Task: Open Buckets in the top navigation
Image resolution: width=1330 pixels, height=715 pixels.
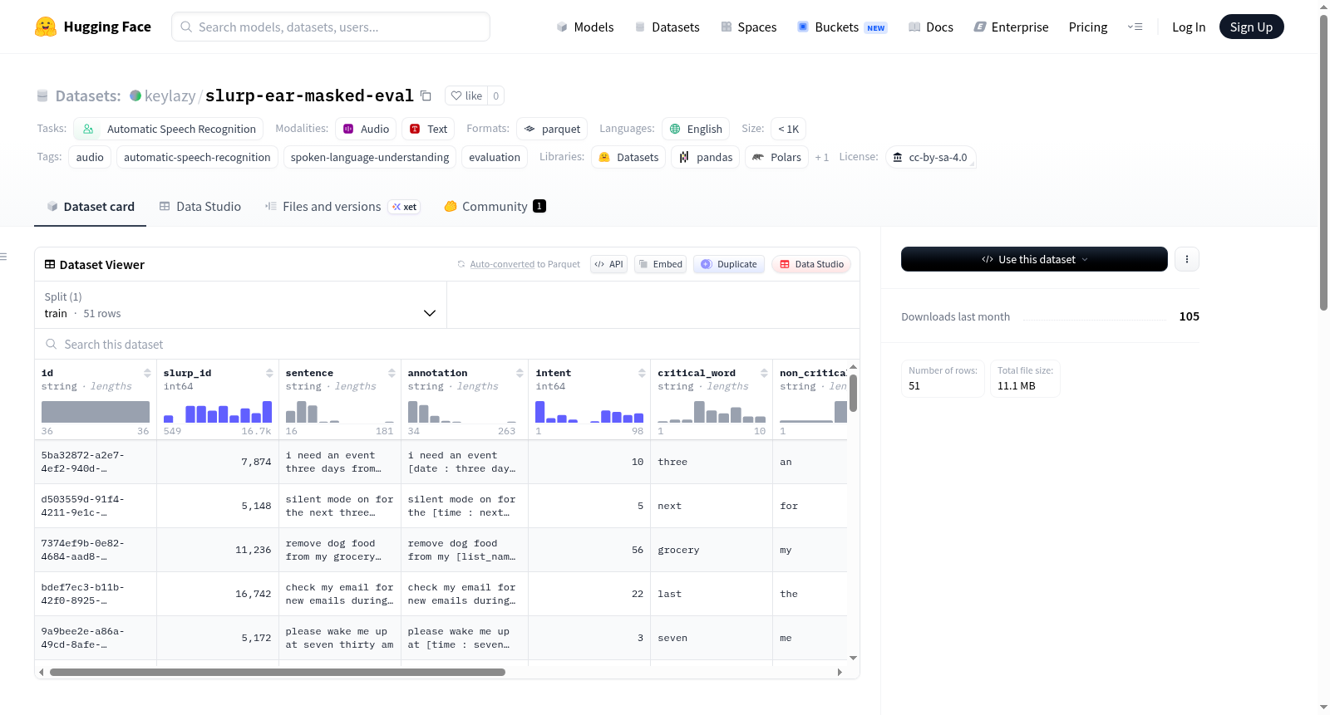Action: point(842,27)
